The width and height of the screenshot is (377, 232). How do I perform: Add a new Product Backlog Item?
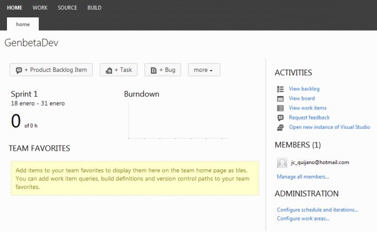51,70
